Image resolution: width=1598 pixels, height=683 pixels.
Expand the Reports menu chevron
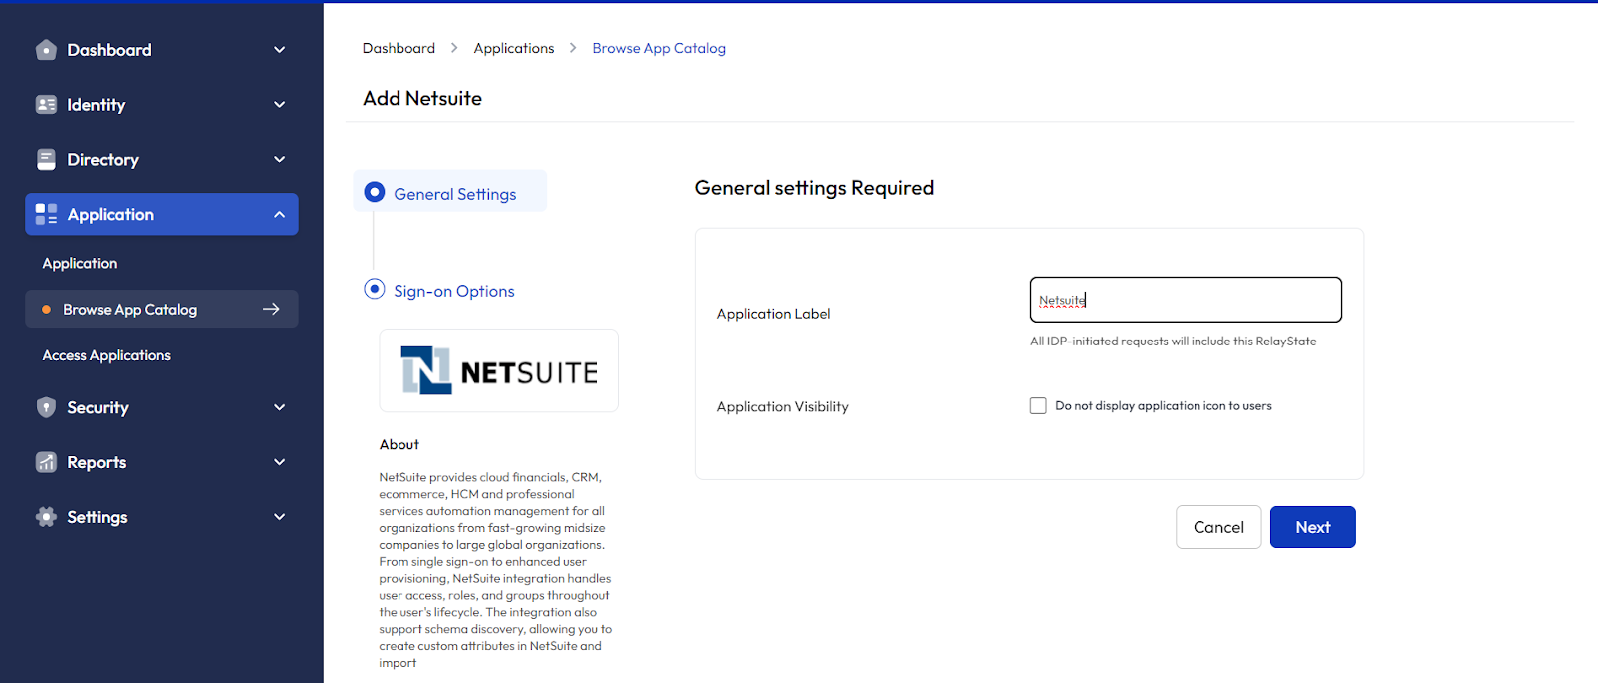point(280,462)
